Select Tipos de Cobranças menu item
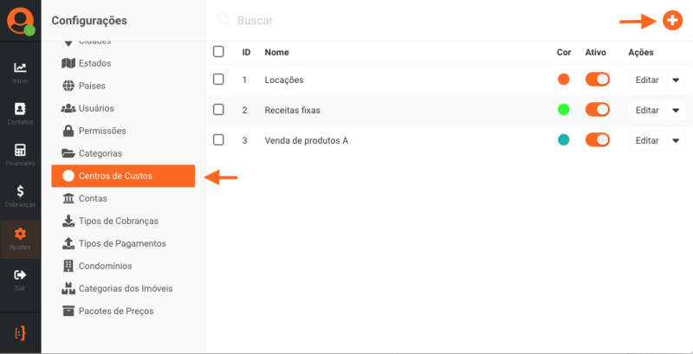The image size is (693, 354). 118,221
